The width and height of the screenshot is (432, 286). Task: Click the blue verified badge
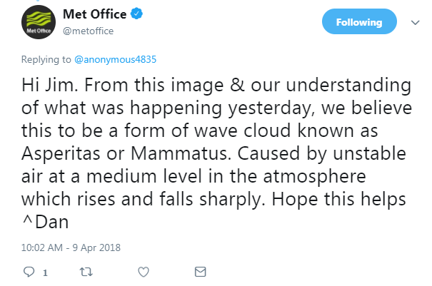136,14
